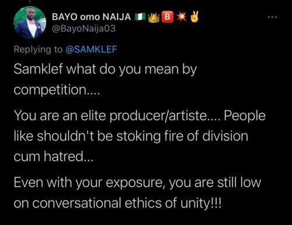Select the 'Samklef what do you mean by' line

[x=105, y=69]
